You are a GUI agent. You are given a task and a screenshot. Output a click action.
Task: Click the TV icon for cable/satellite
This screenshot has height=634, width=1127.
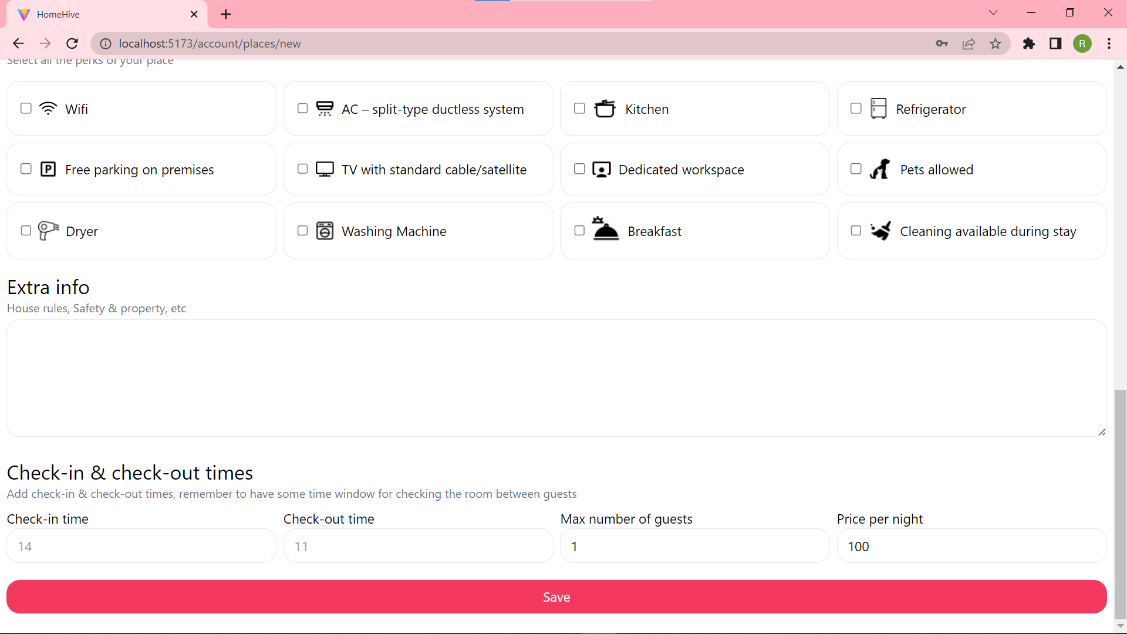click(x=325, y=169)
